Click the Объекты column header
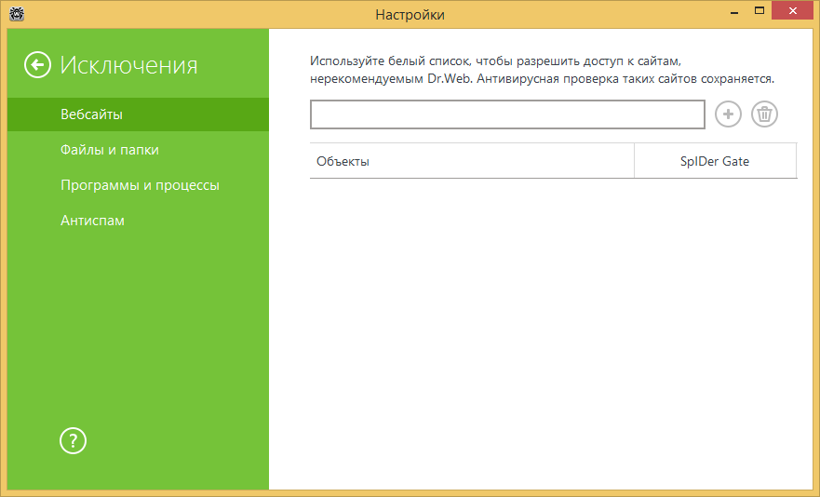820x497 pixels. point(472,161)
